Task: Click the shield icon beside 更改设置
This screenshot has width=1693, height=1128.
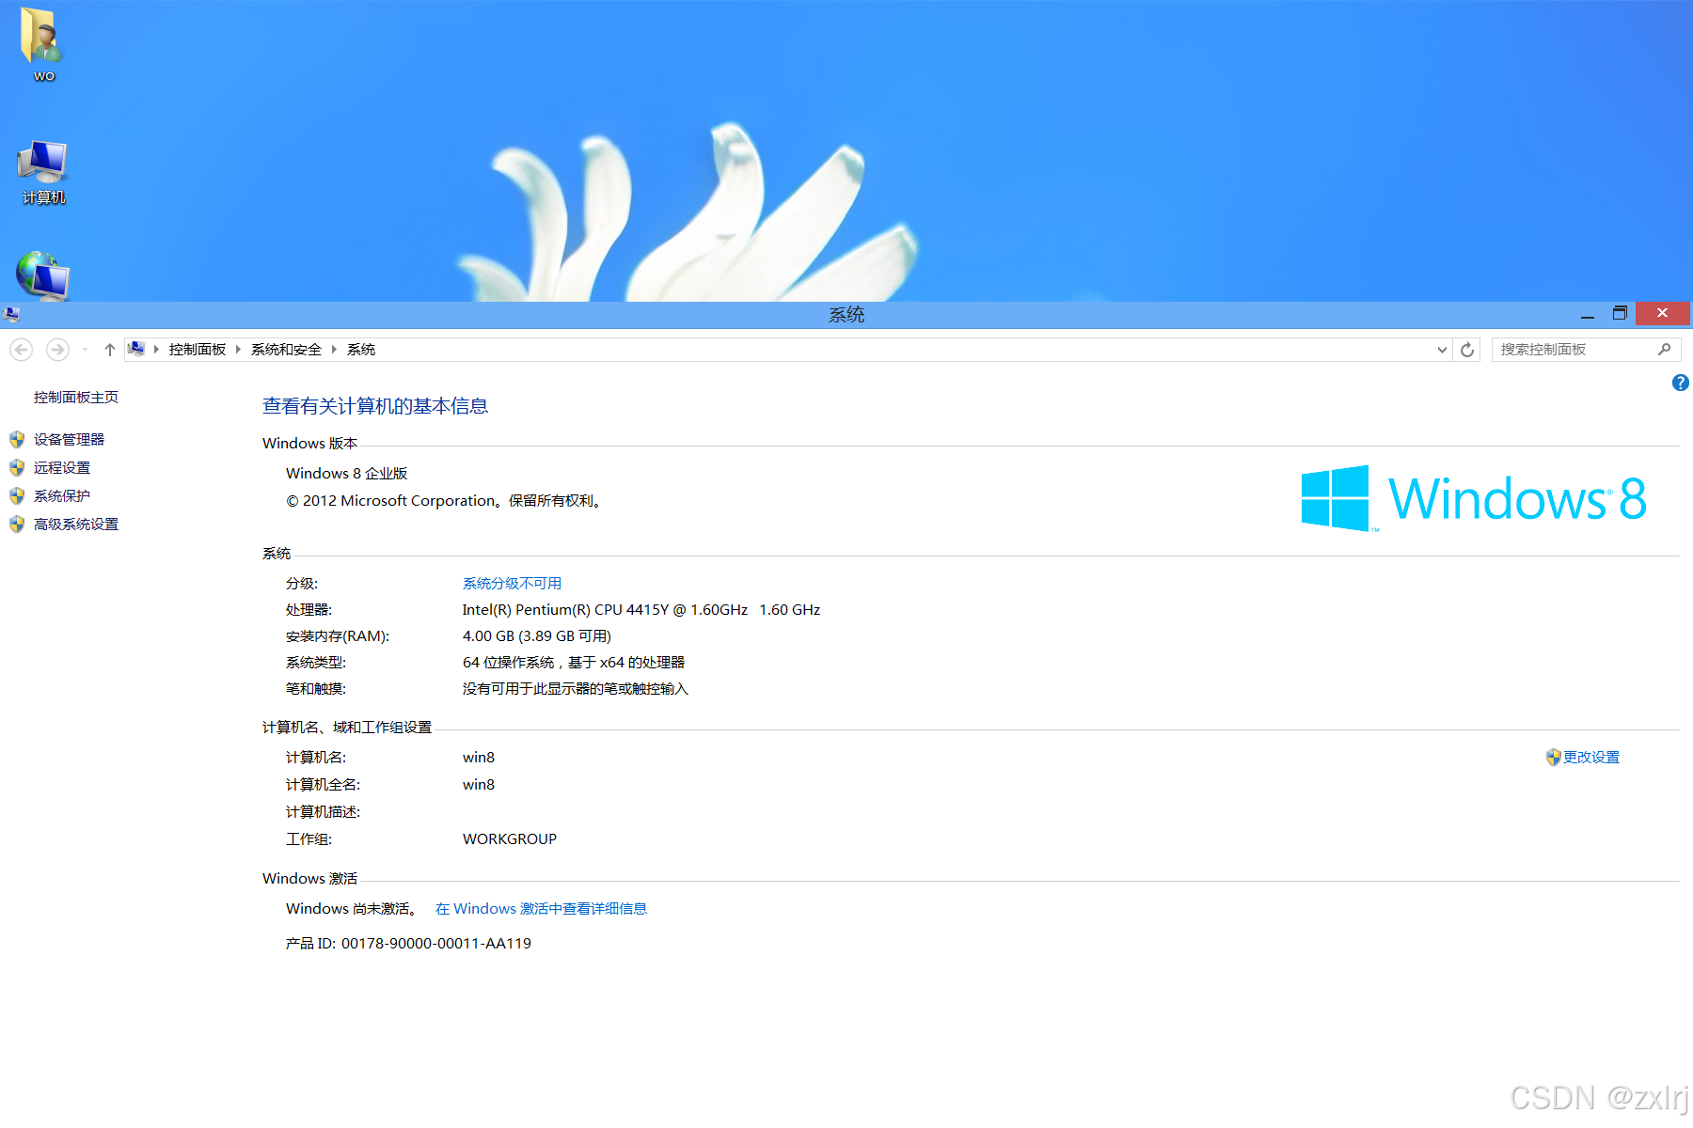Action: coord(1553,757)
